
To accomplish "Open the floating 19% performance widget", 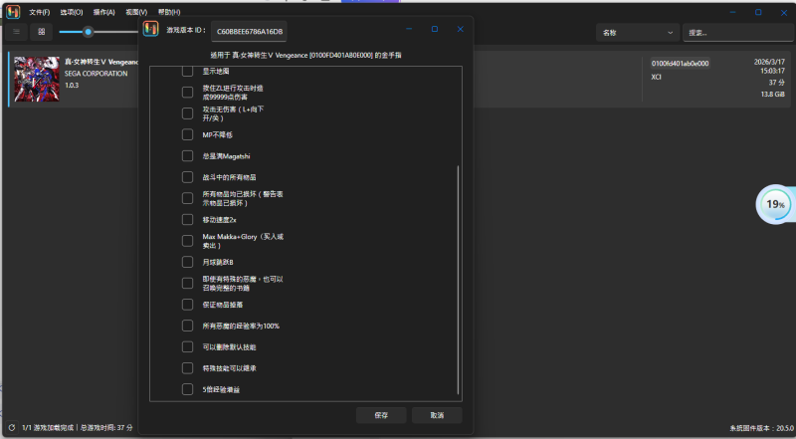I will (776, 204).
